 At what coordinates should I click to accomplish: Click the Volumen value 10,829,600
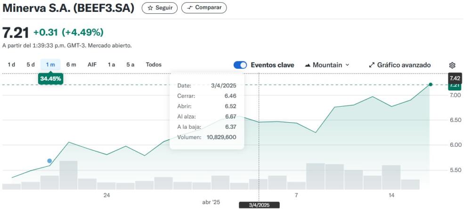tap(221, 137)
